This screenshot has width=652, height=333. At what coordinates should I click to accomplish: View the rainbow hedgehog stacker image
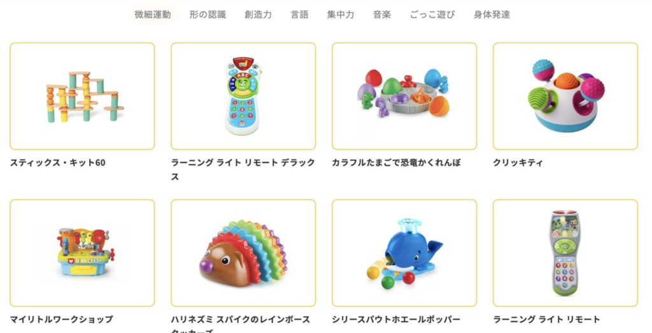click(243, 253)
